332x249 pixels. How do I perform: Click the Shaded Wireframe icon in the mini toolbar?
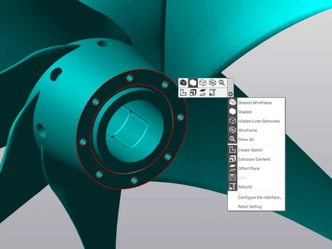[x=183, y=83]
